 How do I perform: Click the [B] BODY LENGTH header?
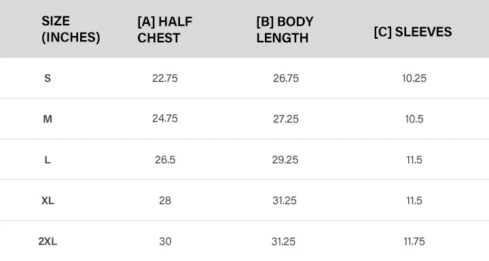pyautogui.click(x=285, y=30)
